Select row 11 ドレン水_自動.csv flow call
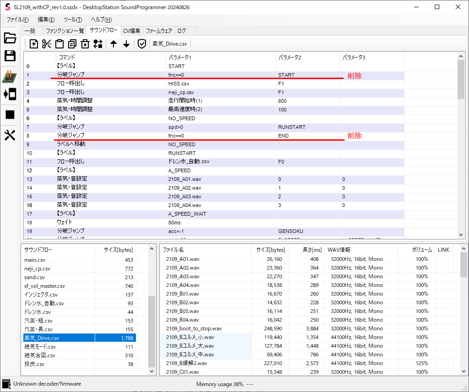 [x=189, y=162]
